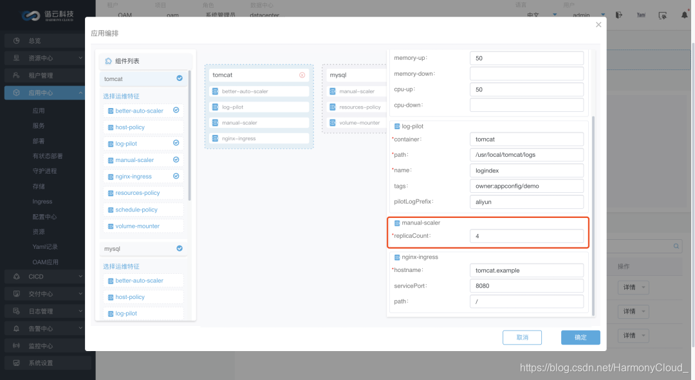
Task: Select host-policy trait under tomcat
Action: pyautogui.click(x=144, y=127)
